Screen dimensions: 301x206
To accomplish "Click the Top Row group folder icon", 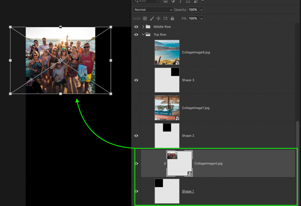I will point(148,35).
